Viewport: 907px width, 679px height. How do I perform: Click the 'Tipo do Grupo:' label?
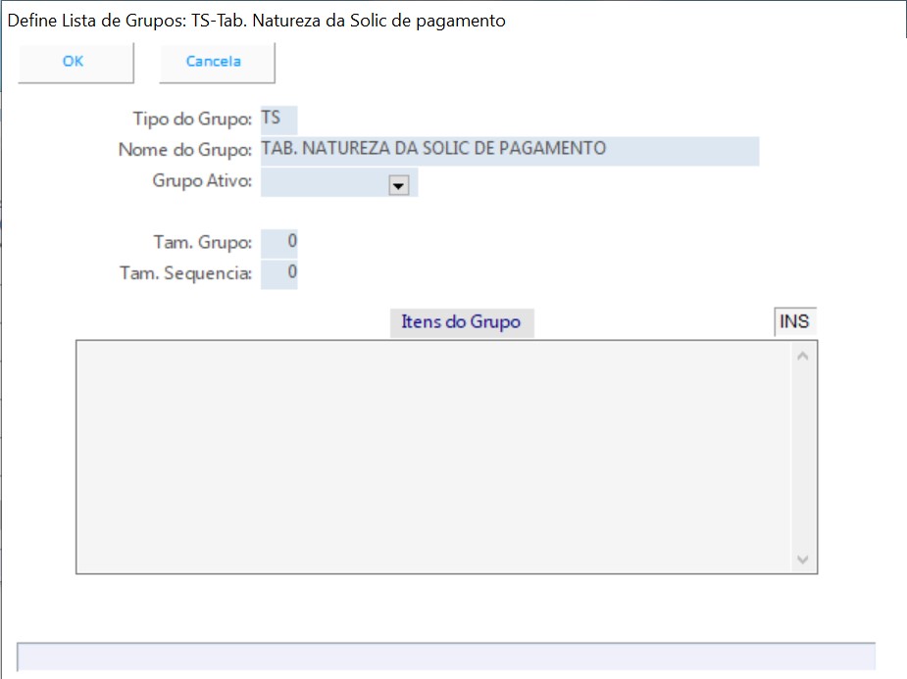tap(192, 120)
